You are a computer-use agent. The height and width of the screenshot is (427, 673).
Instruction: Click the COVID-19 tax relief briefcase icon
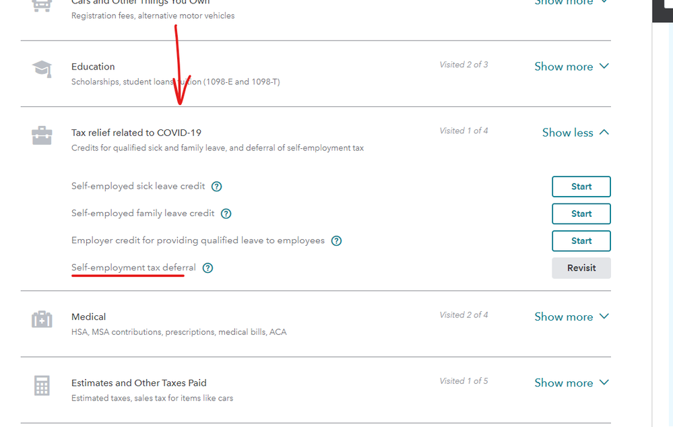point(42,136)
